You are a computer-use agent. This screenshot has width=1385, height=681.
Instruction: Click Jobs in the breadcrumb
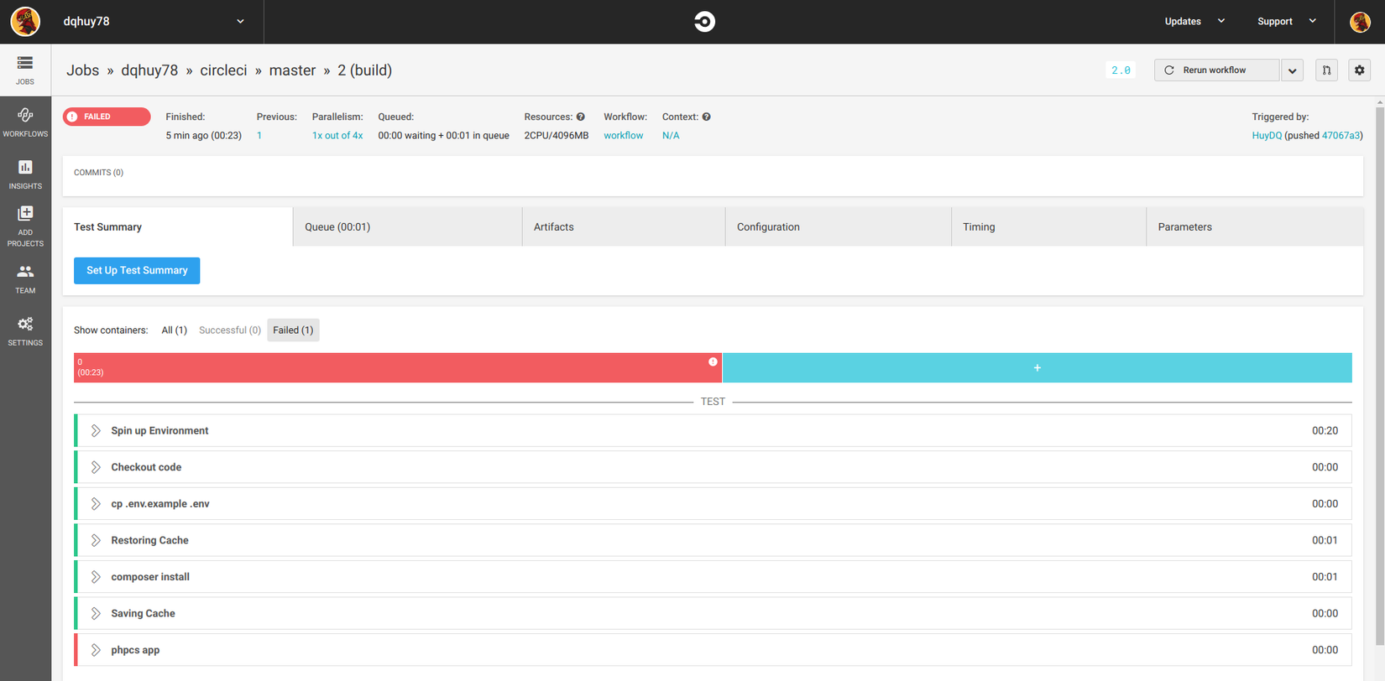pyautogui.click(x=83, y=70)
